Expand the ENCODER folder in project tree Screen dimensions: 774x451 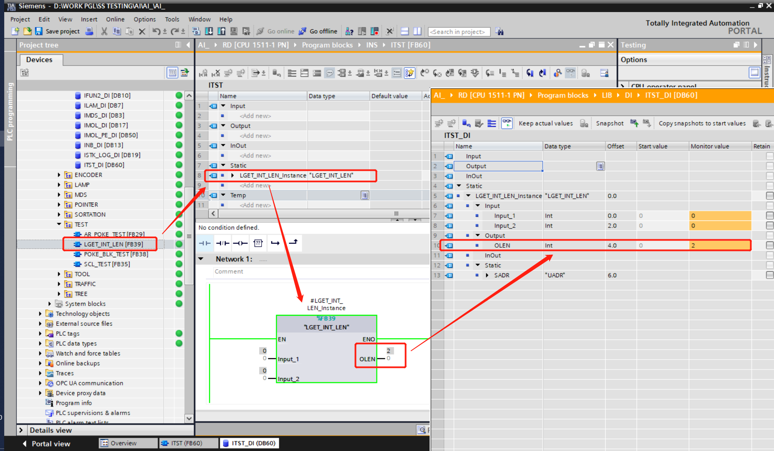pos(59,175)
